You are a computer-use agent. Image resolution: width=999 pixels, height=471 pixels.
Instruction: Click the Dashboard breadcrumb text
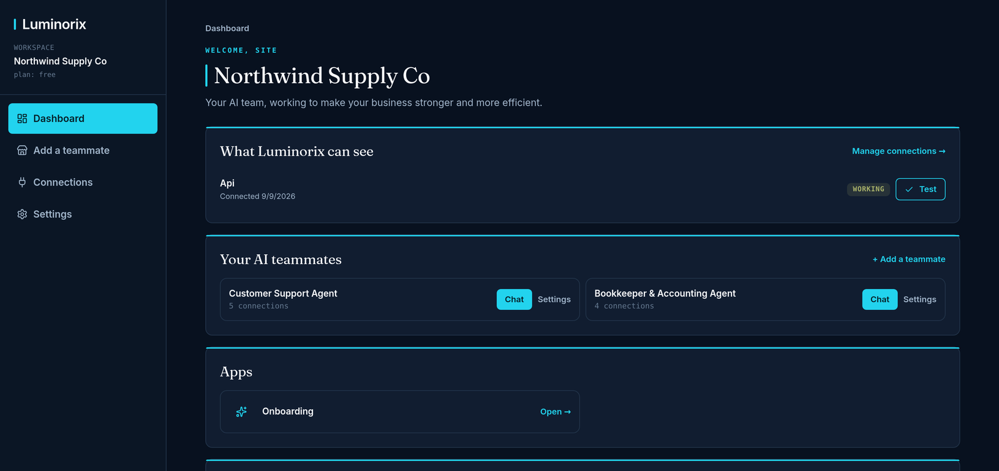[227, 28]
